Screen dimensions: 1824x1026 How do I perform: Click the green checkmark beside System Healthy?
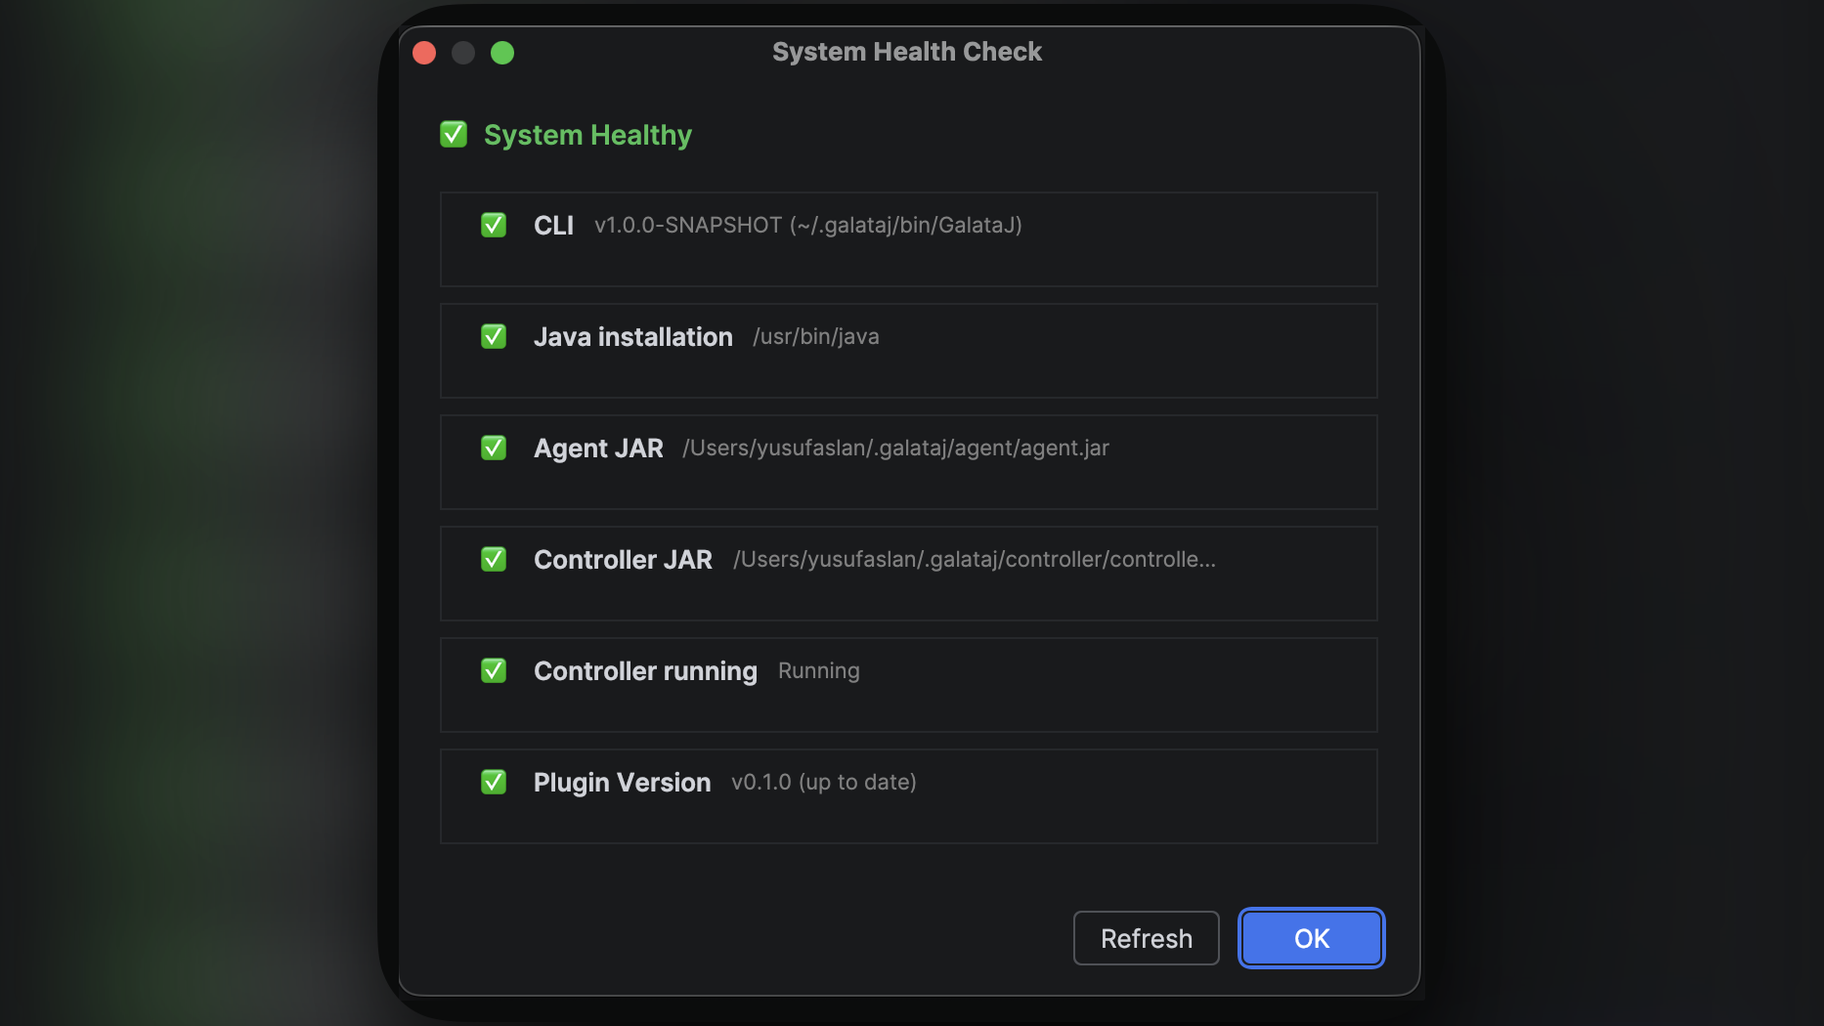(x=453, y=134)
